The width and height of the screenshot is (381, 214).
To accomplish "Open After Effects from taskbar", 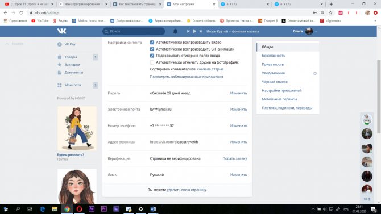I will tap(92, 209).
